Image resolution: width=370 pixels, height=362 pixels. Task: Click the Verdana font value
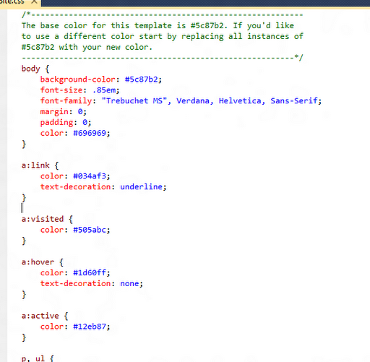click(x=193, y=100)
